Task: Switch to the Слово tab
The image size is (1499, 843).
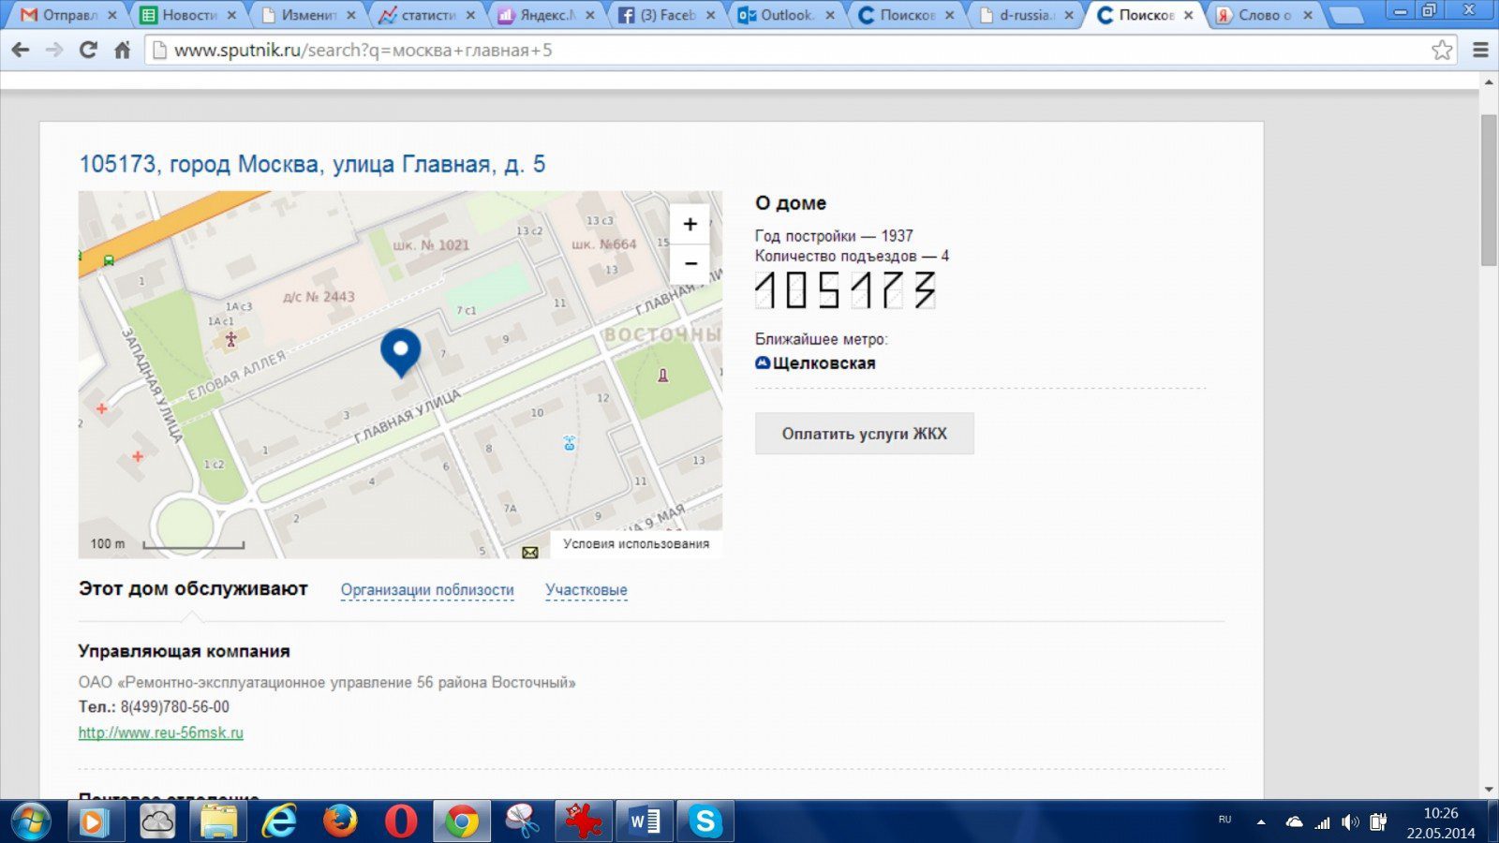Action: click(x=1263, y=15)
